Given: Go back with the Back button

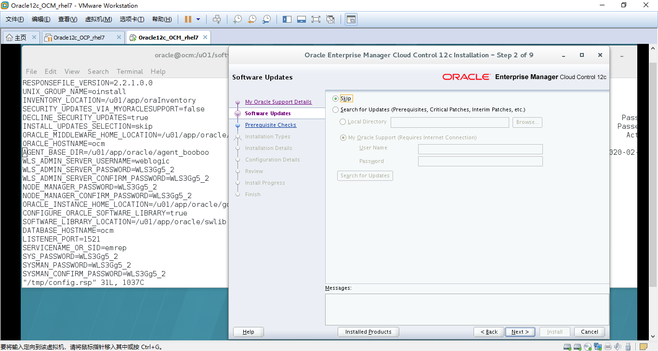Looking at the screenshot, I should tap(489, 332).
